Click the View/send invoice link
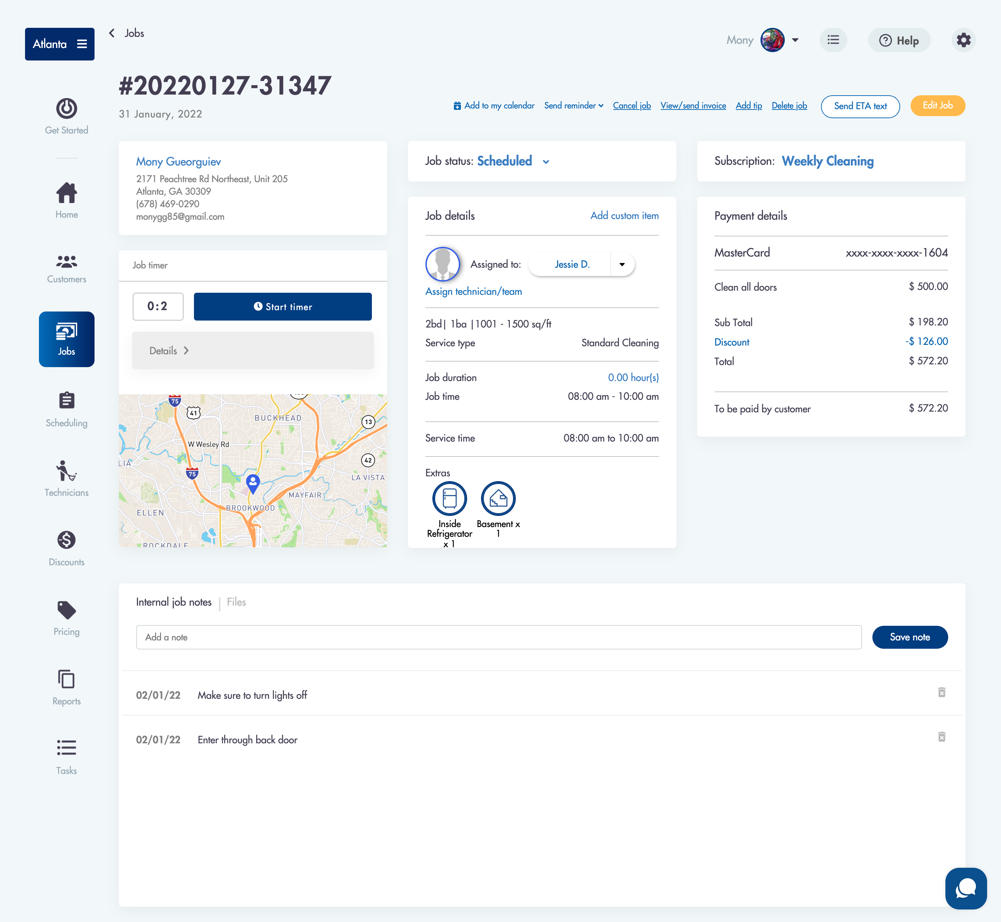 click(693, 106)
